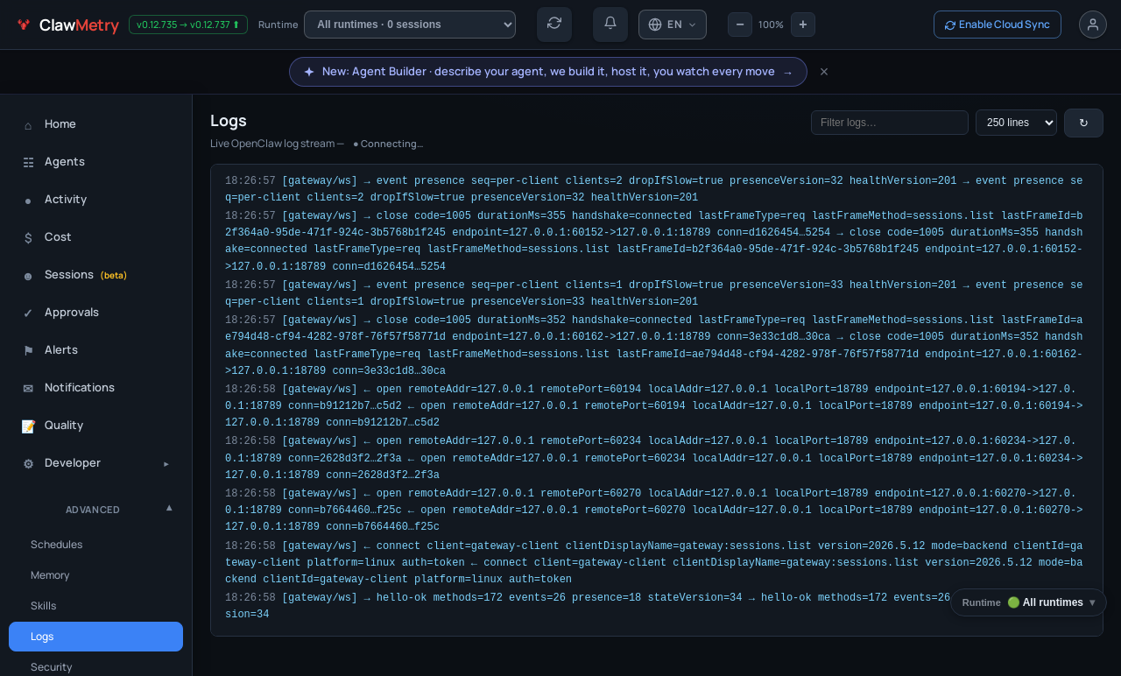This screenshot has width=1121, height=676.
Task: Click the close code=1005 durationMs=355 log line
Action: pyautogui.click(x=654, y=241)
